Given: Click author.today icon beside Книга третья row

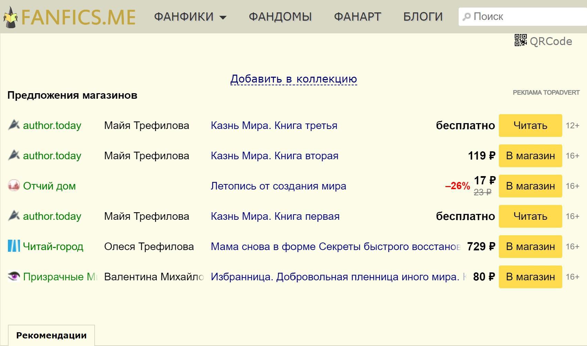Looking at the screenshot, I should [x=14, y=125].
